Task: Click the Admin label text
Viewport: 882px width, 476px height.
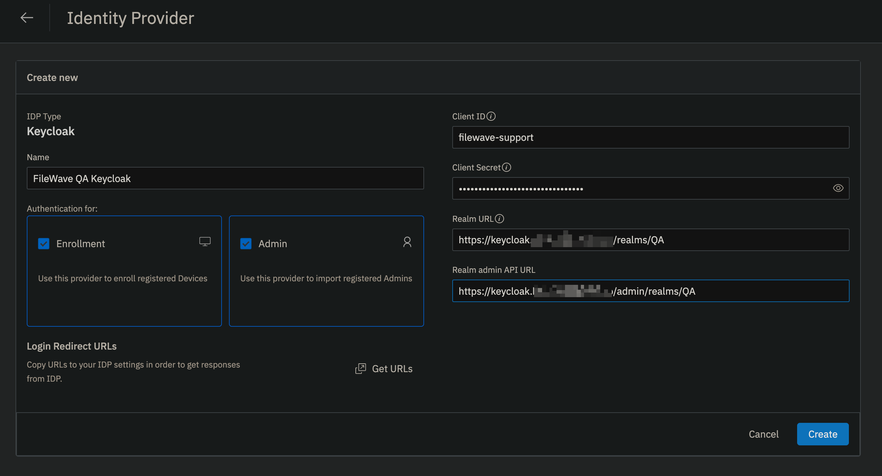Action: click(x=273, y=244)
